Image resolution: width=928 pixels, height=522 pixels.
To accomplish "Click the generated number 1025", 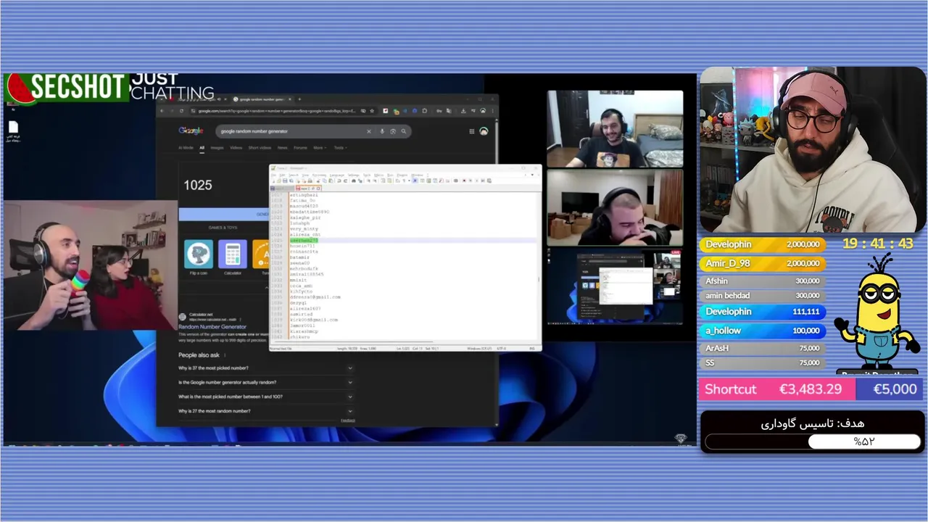I will pos(197,185).
